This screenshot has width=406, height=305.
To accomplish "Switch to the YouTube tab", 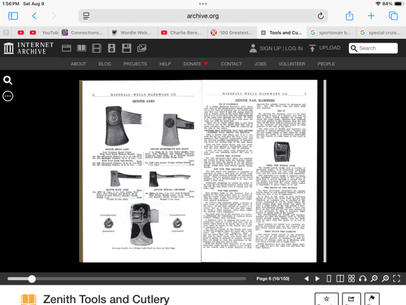I will coord(44,32).
